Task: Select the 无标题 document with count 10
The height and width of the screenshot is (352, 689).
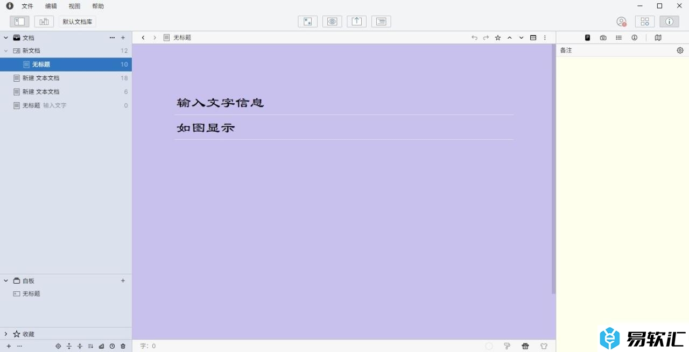Action: [66, 64]
